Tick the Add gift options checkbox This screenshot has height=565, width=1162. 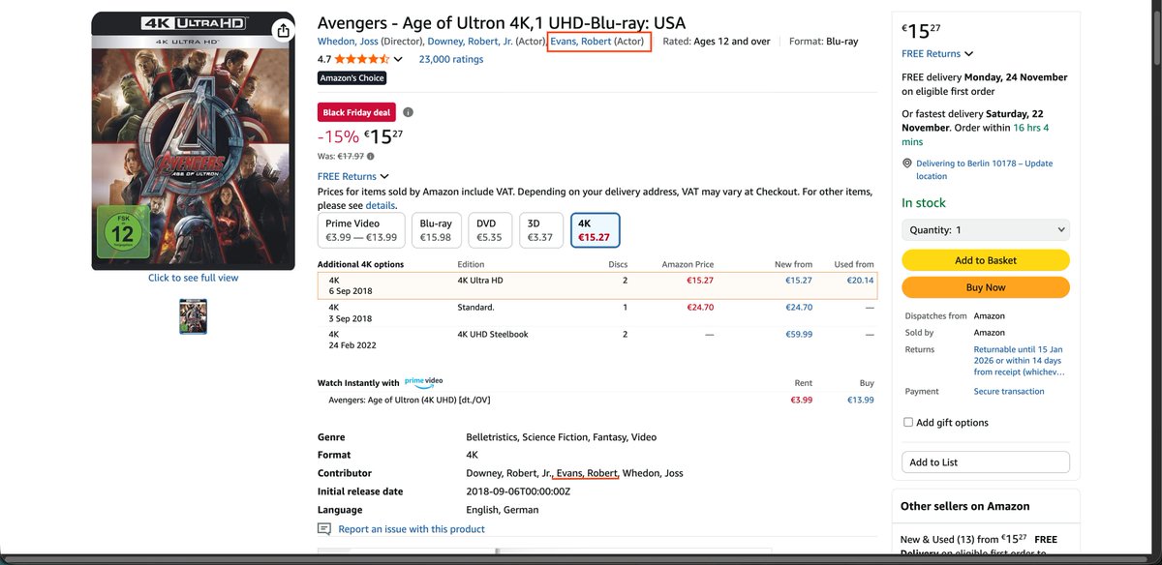tap(907, 423)
